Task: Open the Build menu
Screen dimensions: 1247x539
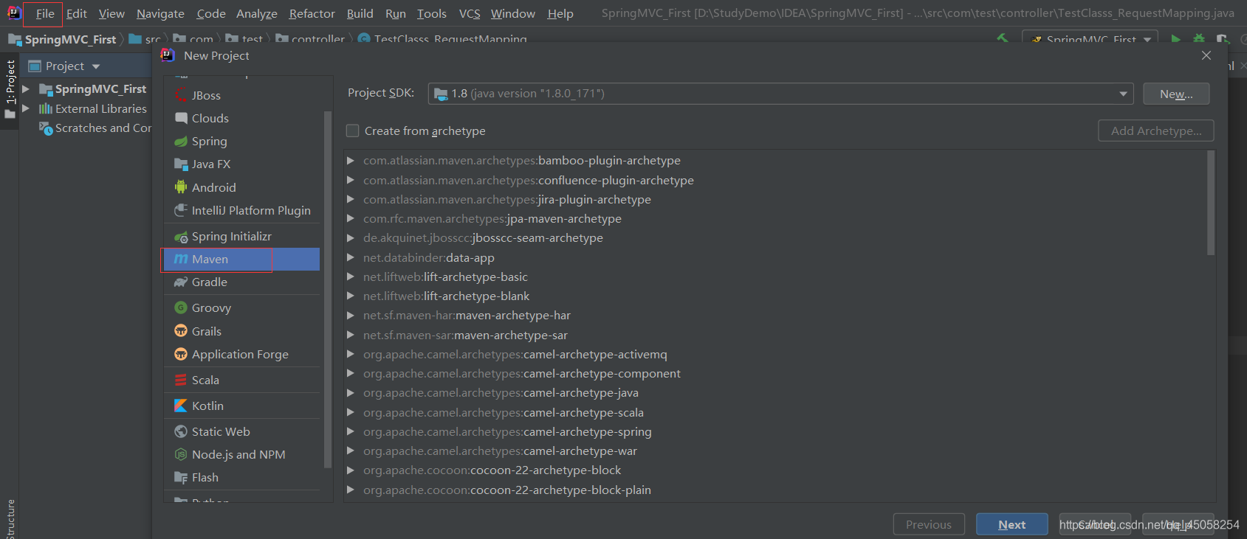Action: pos(360,13)
